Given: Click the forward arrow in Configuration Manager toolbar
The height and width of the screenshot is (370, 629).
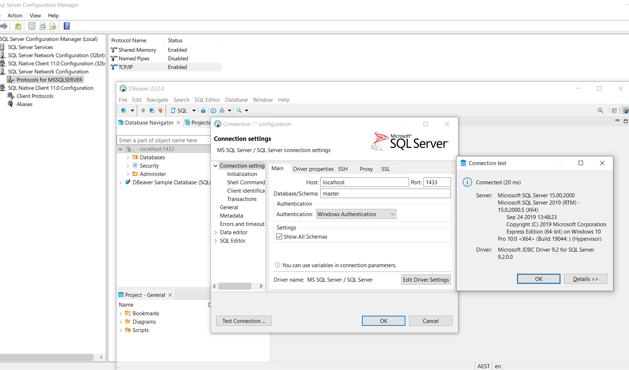Looking at the screenshot, I should [x=4, y=26].
